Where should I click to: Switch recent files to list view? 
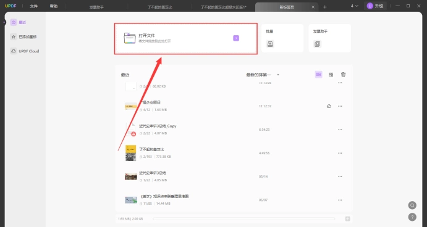[319, 75]
